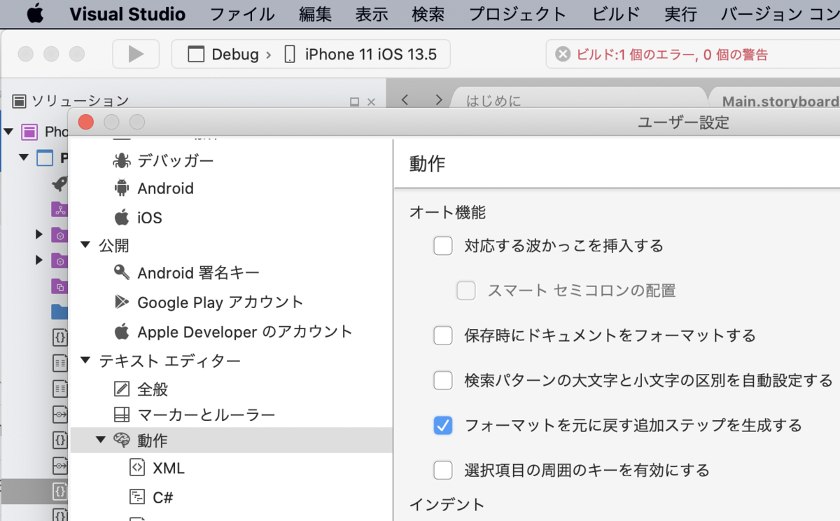Screen dimensions: 840x521
Task: Open the 実行 menu
Action: 680,14
